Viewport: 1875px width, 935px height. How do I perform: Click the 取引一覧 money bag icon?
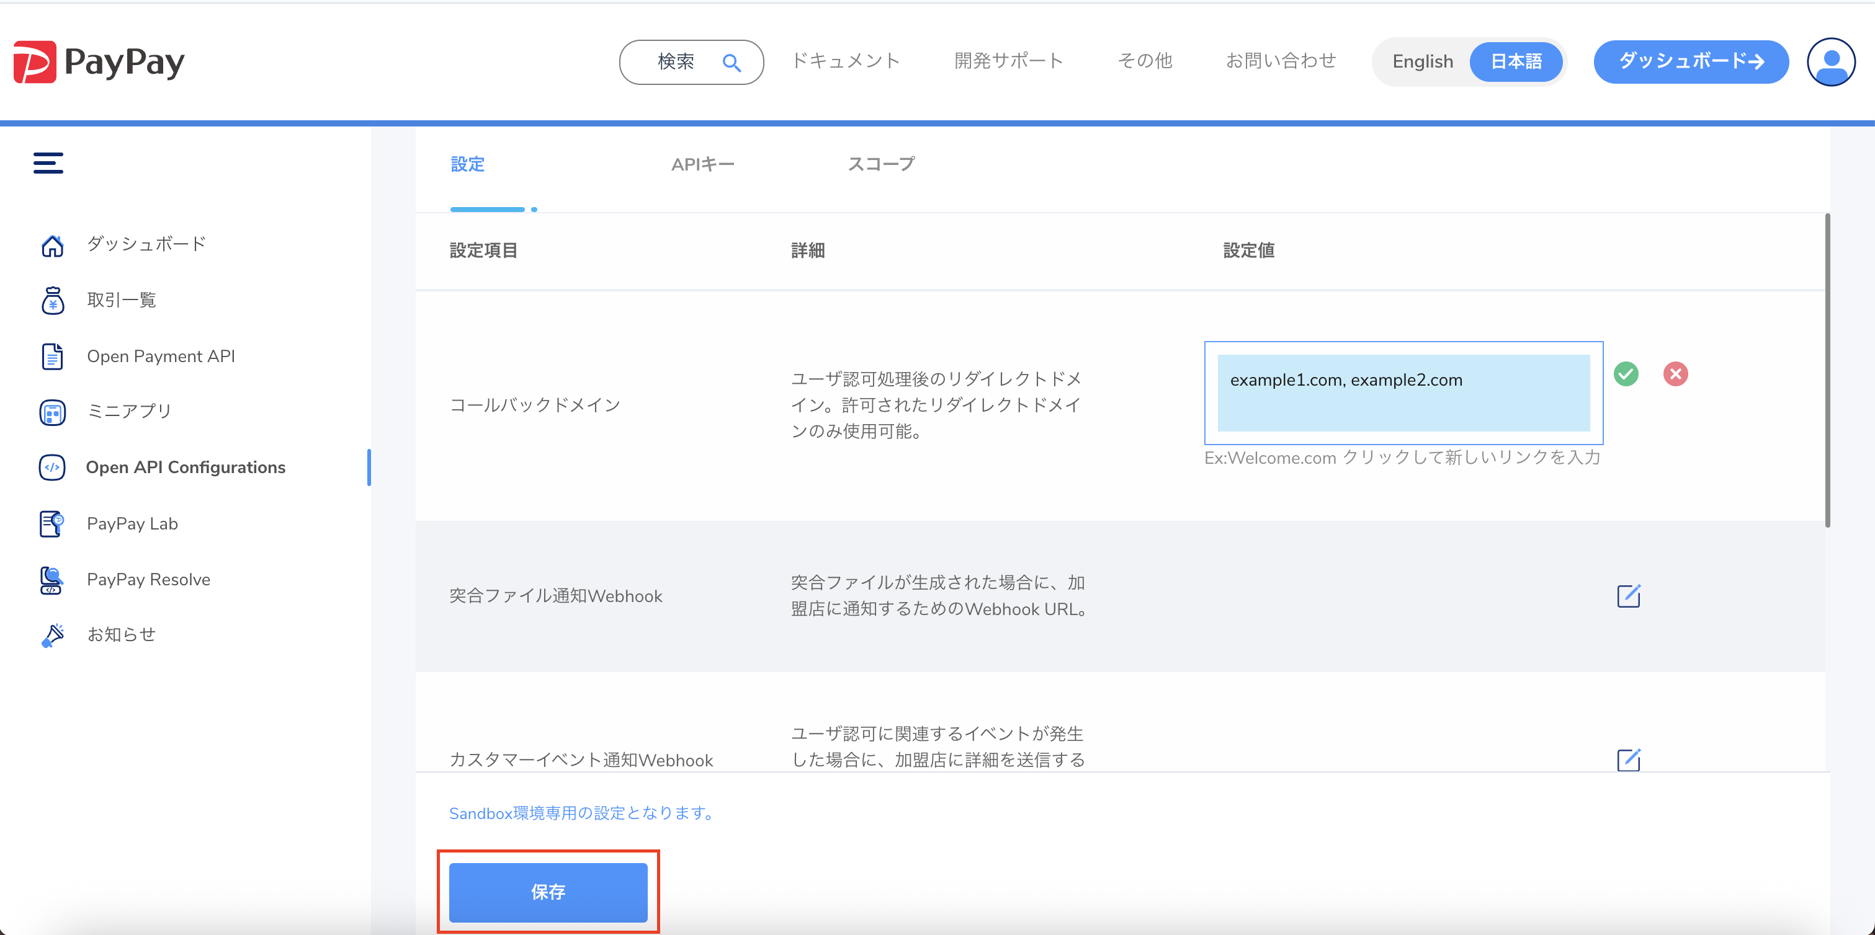52,301
